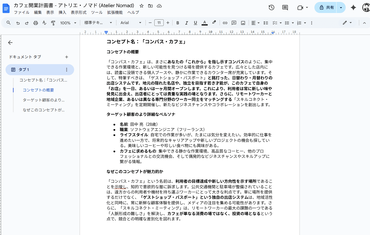Run spelling and grammar check

pos(44,23)
